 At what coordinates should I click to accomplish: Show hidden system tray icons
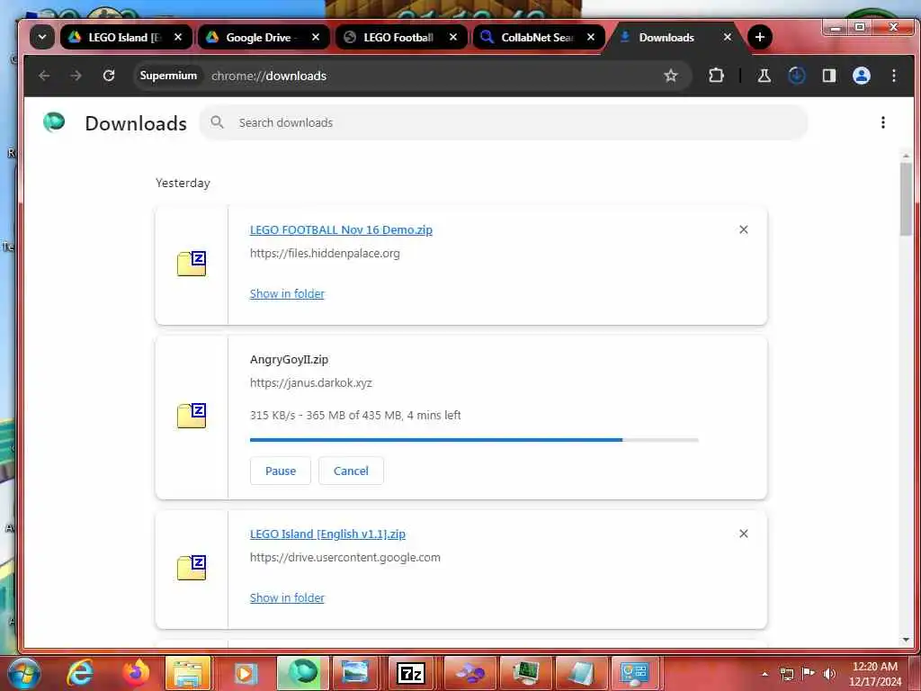(765, 675)
